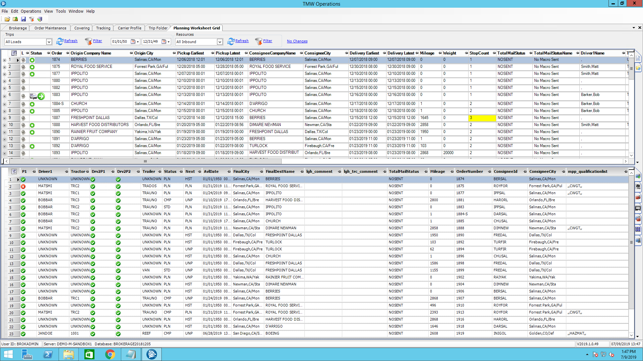Click the red truck side panel icon
The height and width of the screenshot is (361, 643).
coord(638,197)
